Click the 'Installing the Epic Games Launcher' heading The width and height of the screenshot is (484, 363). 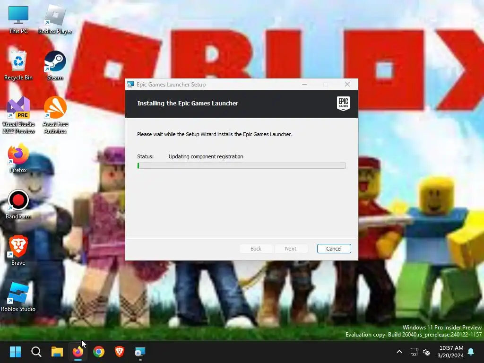(x=188, y=104)
